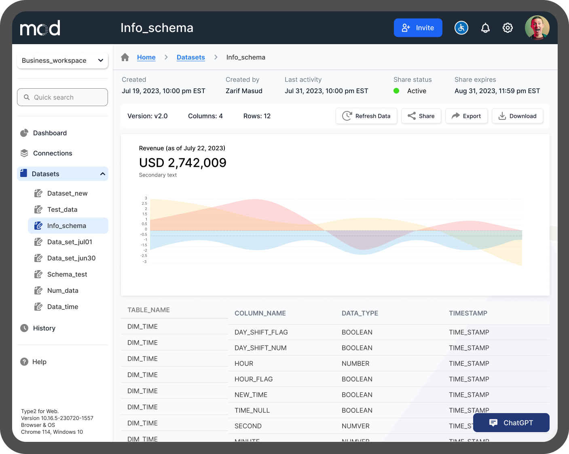Click the Datasets breadcrumb link

(191, 57)
